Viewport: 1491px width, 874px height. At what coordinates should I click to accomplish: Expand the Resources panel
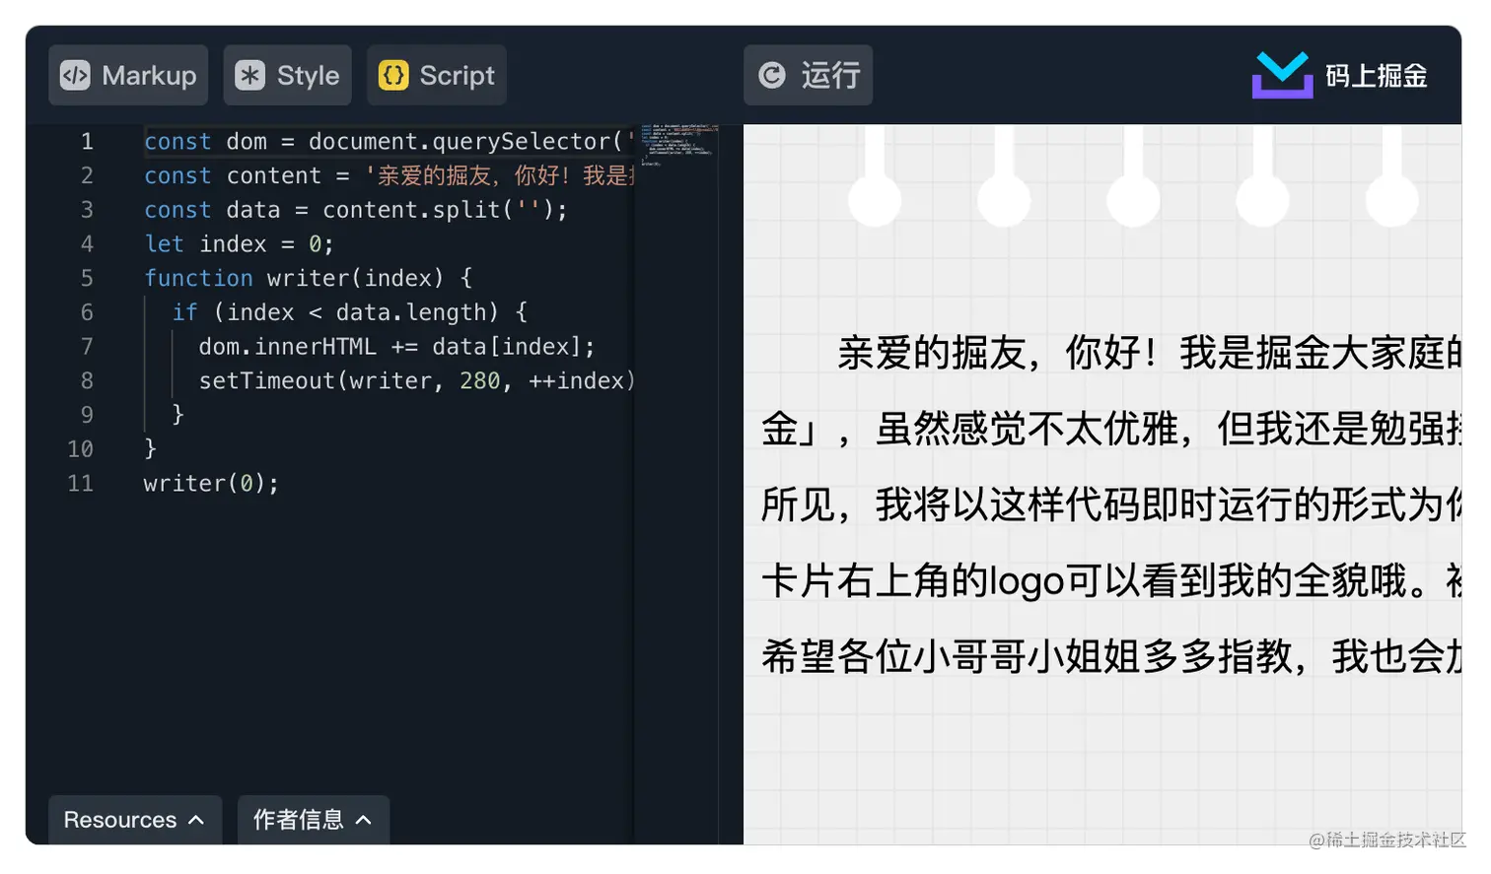tap(135, 820)
